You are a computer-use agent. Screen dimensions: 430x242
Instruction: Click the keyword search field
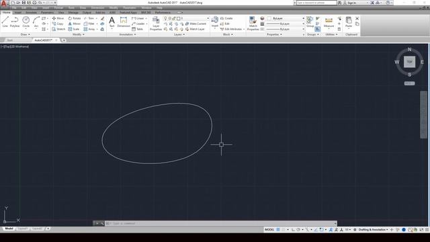316,3
